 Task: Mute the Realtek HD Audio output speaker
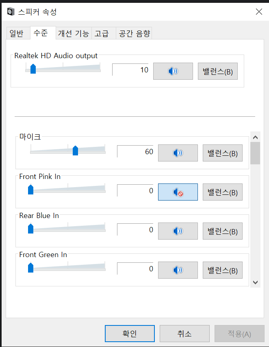pyautogui.click(x=173, y=71)
